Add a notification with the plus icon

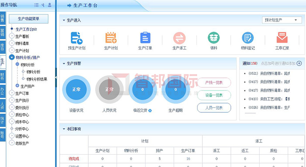(299, 63)
